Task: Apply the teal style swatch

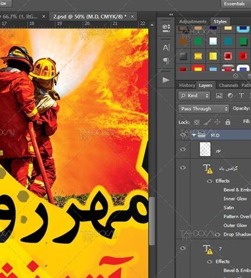Action: click(228, 42)
